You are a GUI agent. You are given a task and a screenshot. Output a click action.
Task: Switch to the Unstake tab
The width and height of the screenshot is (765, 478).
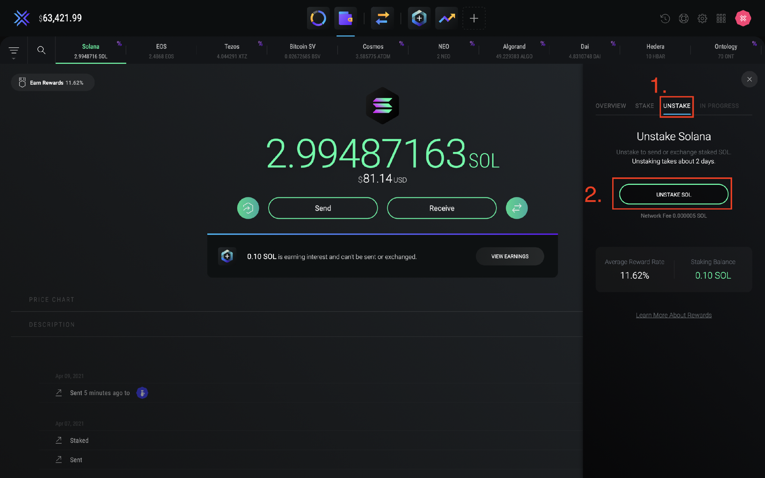[x=677, y=106]
